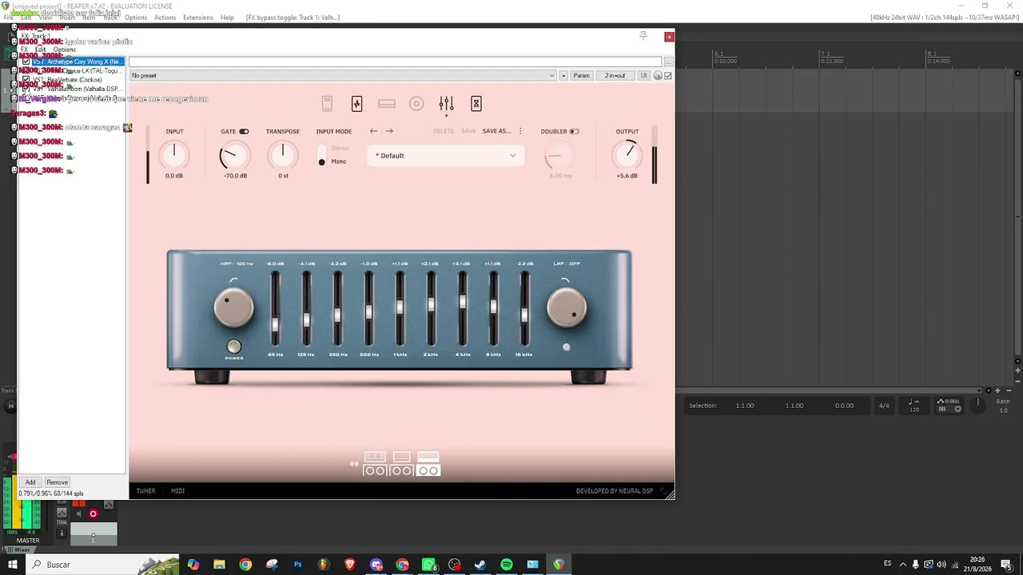Image resolution: width=1023 pixels, height=575 pixels.
Task: Open the Help menu
Action: [x=227, y=18]
